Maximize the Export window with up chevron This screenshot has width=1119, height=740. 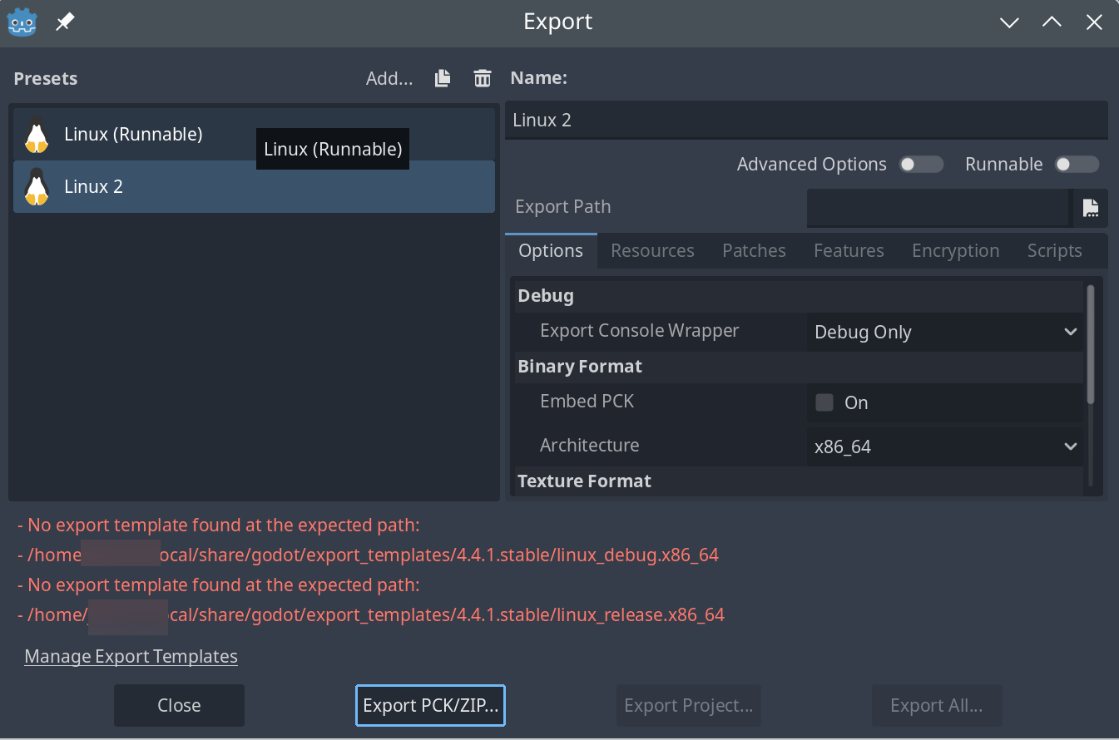(x=1052, y=22)
